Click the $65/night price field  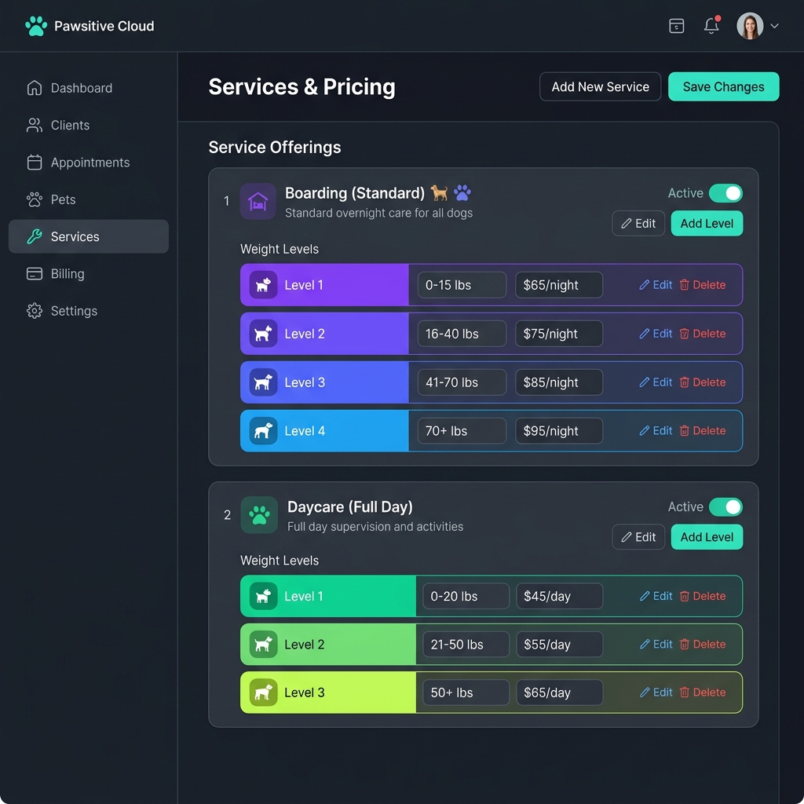[558, 285]
